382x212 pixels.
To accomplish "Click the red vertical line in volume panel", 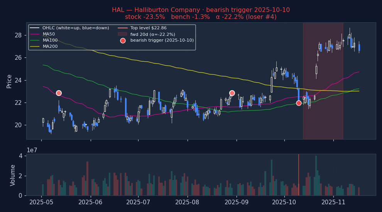I will coord(299,175).
